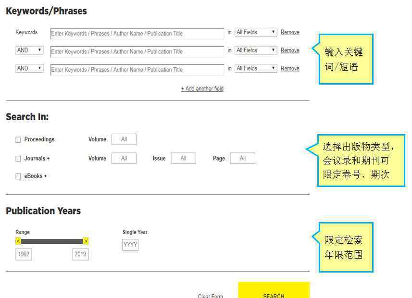Click the 1962 start year field
This screenshot has height=298, width=412.
coord(24,254)
